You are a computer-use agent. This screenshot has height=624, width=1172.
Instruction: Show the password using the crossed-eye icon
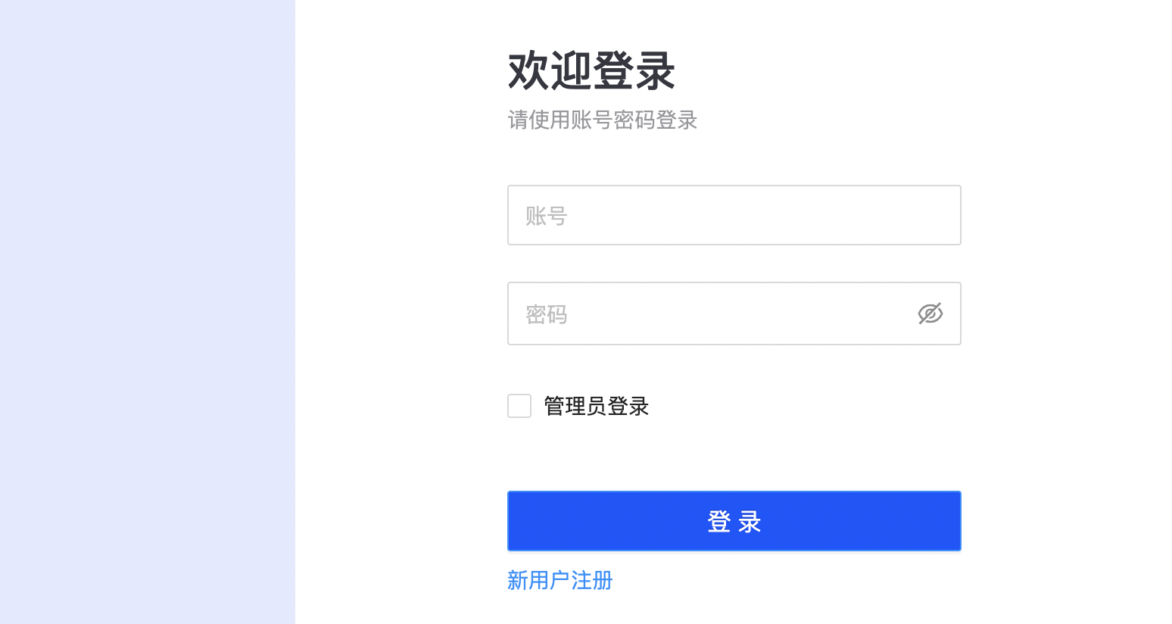930,314
